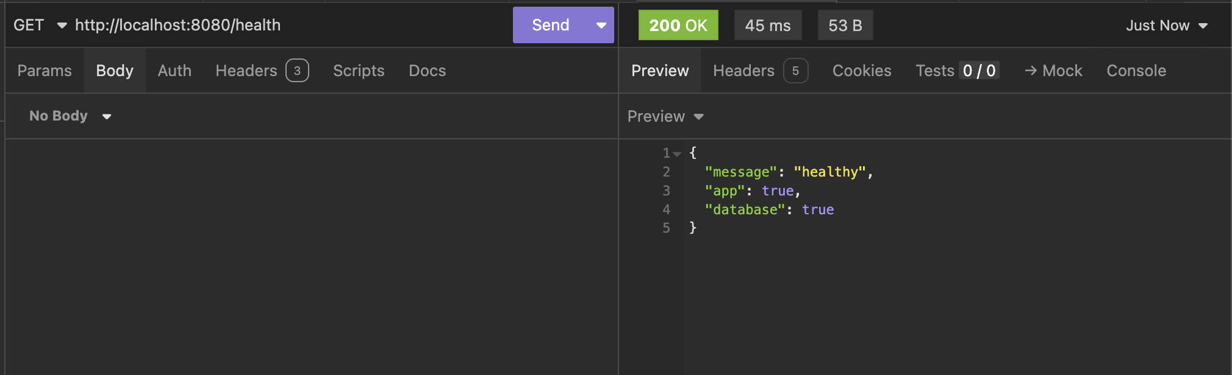Open request Headers tab with 3 badge
Image resolution: width=1232 pixels, height=375 pixels.
tap(261, 71)
